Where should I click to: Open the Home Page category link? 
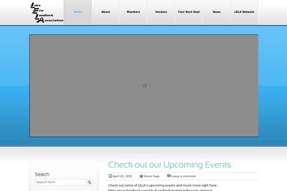152,176
